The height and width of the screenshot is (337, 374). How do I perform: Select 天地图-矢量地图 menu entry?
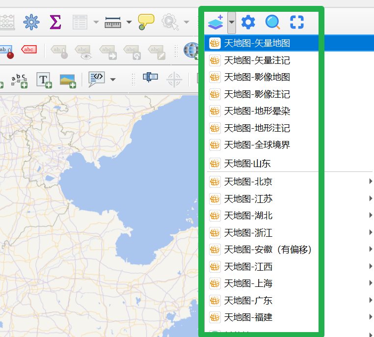(x=289, y=43)
